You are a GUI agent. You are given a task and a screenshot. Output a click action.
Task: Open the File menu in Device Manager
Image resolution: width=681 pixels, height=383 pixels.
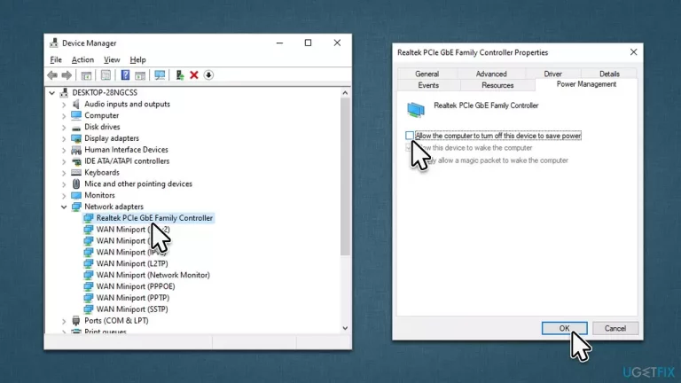point(56,60)
